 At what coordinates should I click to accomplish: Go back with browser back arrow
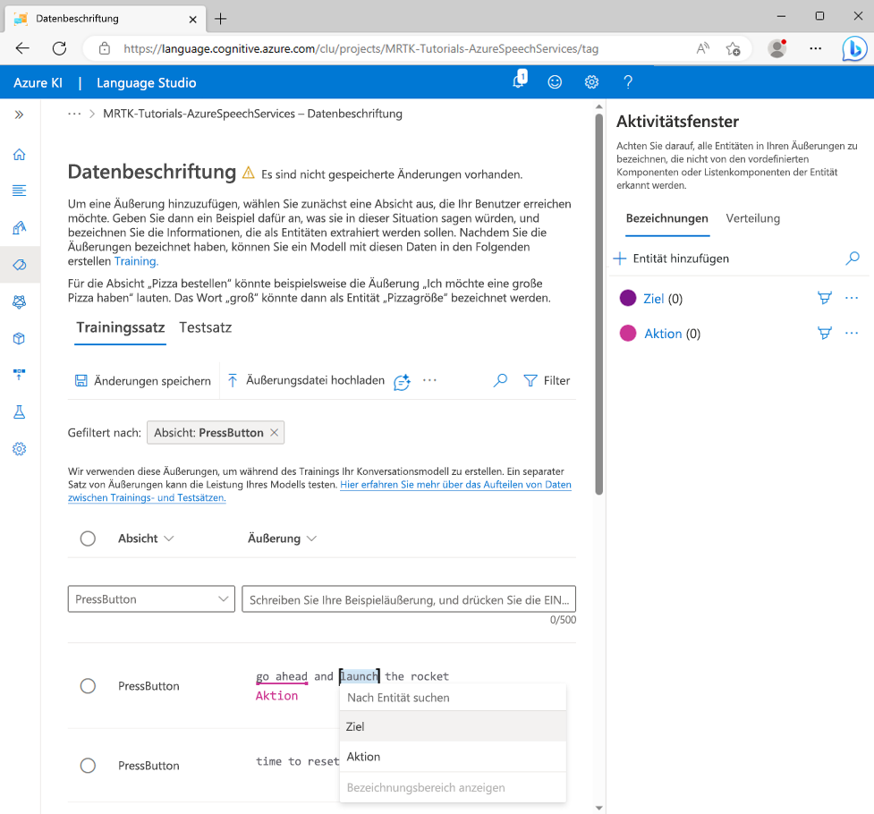point(22,48)
